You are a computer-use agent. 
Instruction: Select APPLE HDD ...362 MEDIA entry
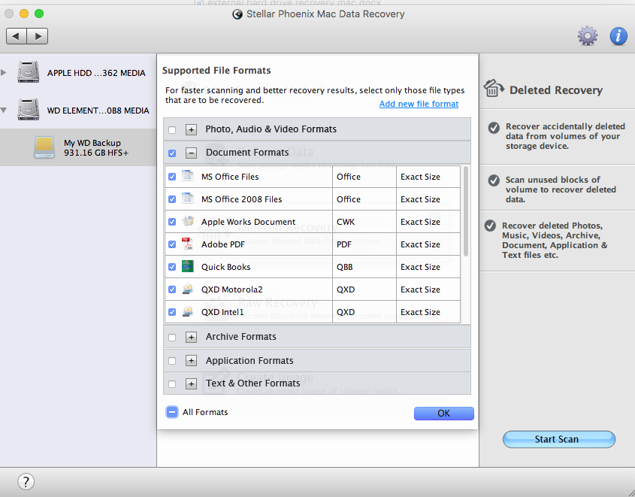(x=78, y=72)
